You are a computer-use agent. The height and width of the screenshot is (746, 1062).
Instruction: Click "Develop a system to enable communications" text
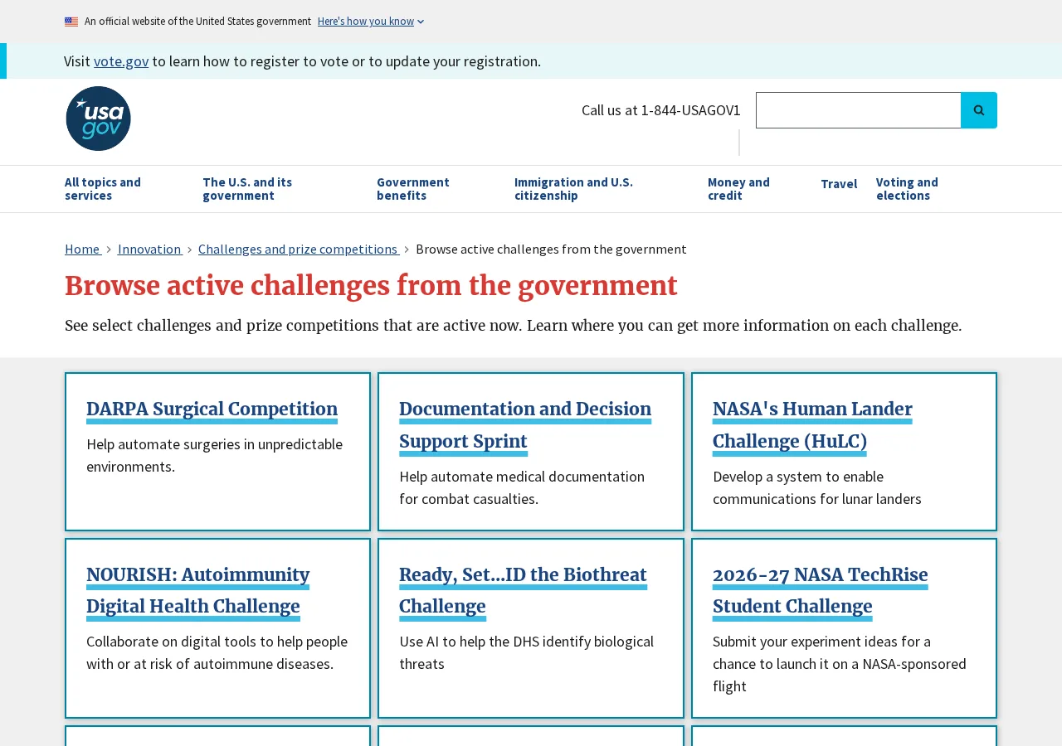tap(817, 487)
